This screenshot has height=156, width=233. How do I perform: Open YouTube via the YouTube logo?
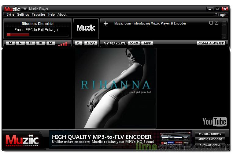click(215, 122)
